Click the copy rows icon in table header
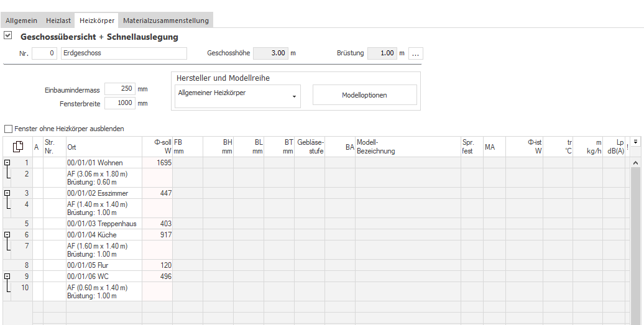This screenshot has width=644, height=325. coord(18,147)
